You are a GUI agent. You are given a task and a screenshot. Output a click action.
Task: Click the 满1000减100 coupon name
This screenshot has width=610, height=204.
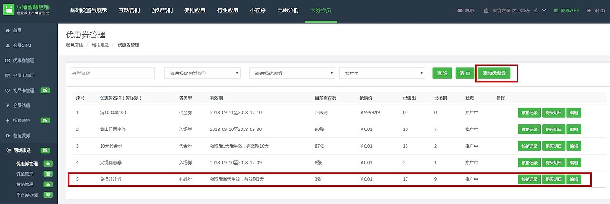click(x=113, y=113)
